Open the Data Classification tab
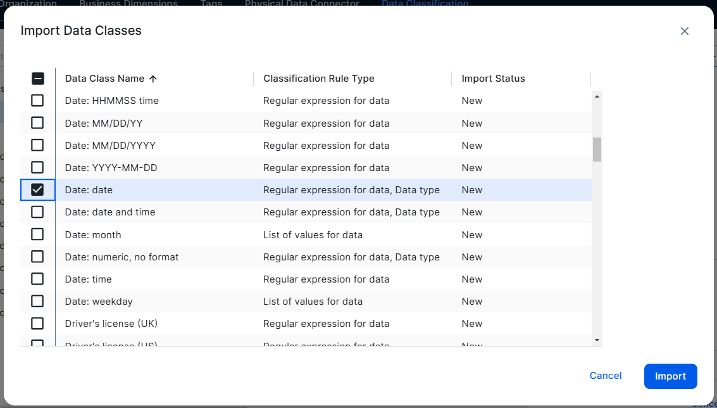Image resolution: width=717 pixels, height=408 pixels. (x=425, y=4)
